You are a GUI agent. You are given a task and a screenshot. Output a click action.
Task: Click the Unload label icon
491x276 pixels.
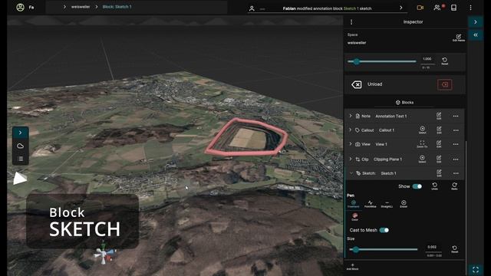tap(356, 84)
